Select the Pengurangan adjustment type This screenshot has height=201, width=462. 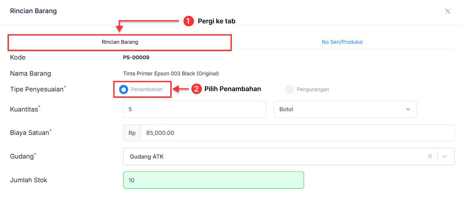point(289,89)
